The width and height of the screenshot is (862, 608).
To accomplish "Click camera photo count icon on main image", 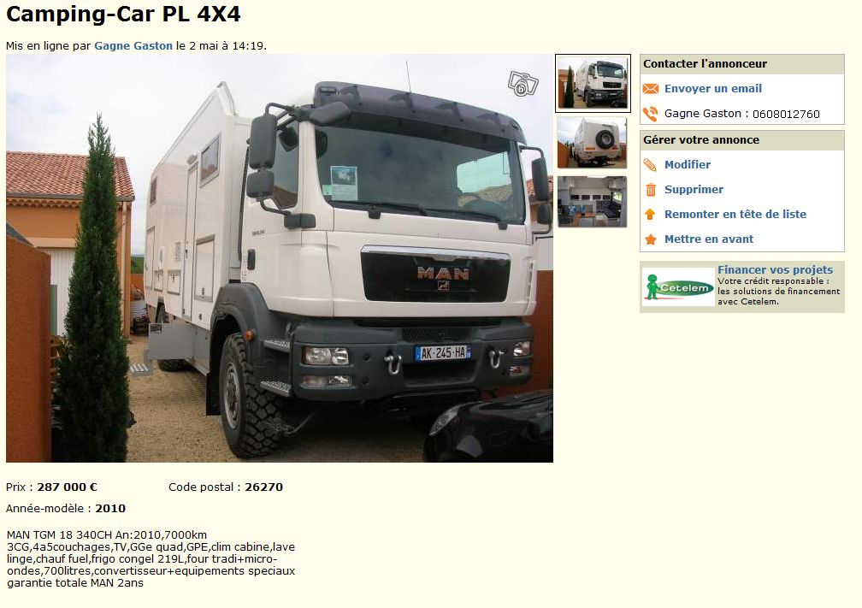I will click(x=523, y=84).
